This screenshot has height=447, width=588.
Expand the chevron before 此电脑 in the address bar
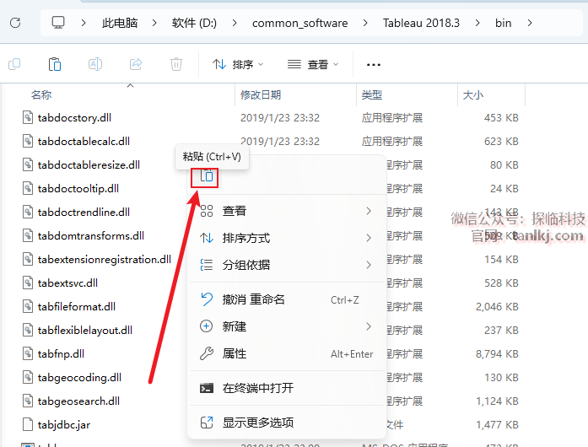pyautogui.click(x=84, y=23)
